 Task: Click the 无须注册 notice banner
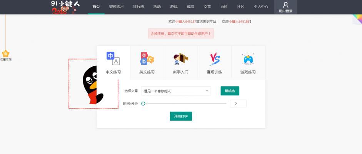181,33
